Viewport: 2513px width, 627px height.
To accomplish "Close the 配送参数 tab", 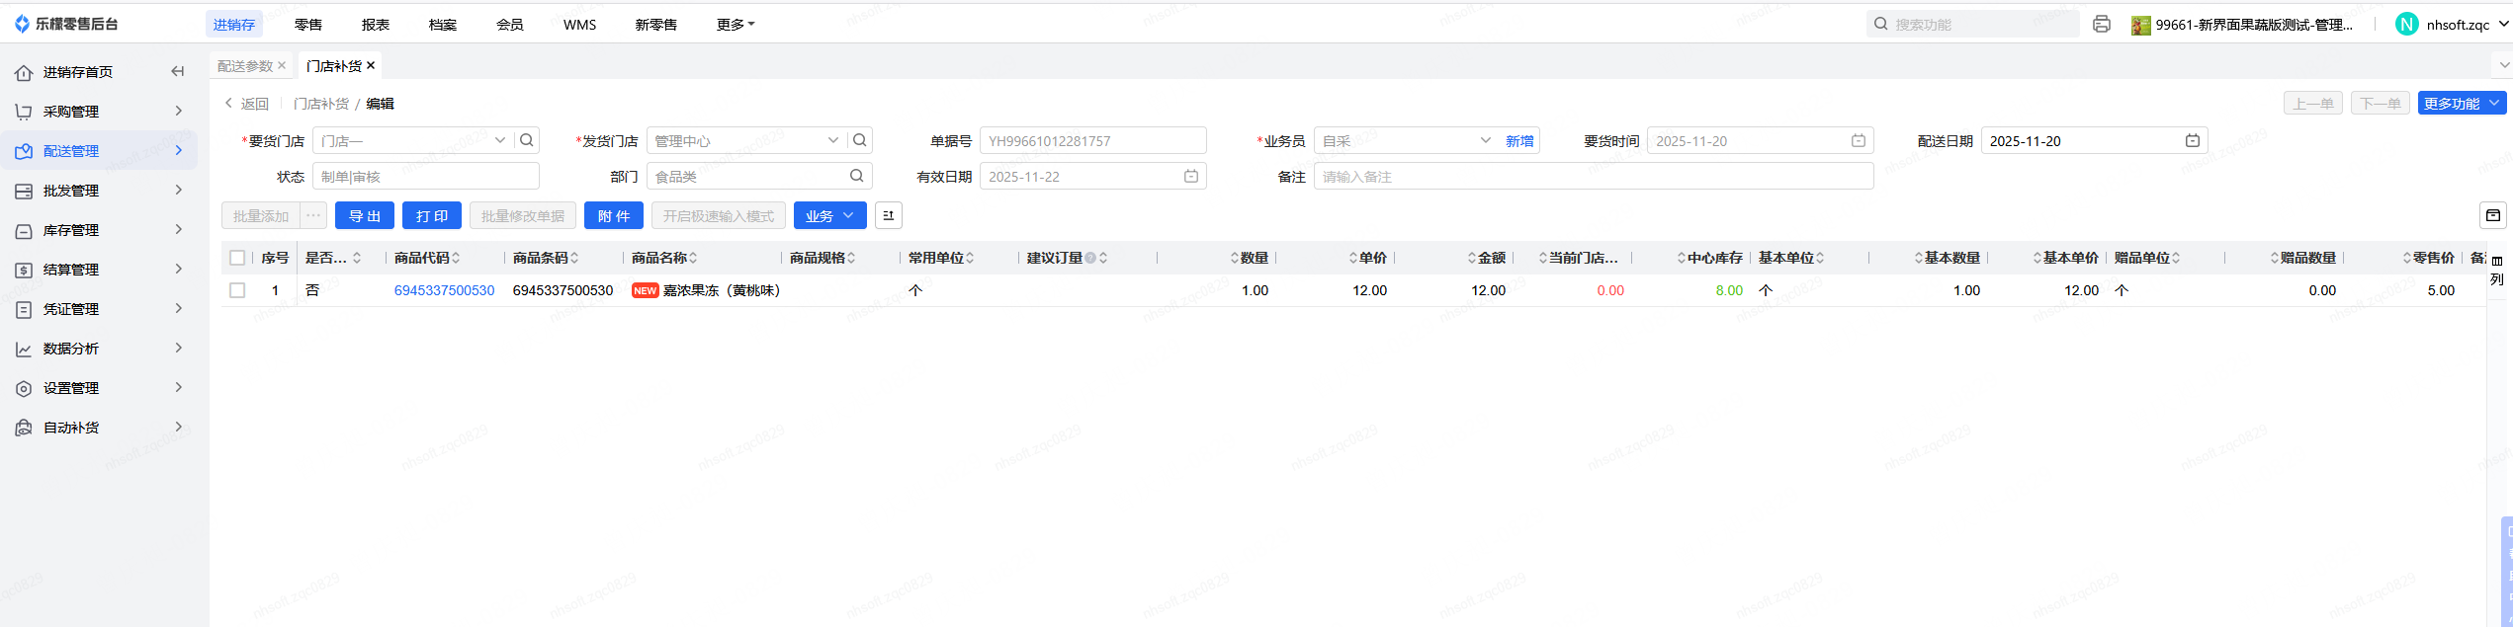I will tap(282, 65).
